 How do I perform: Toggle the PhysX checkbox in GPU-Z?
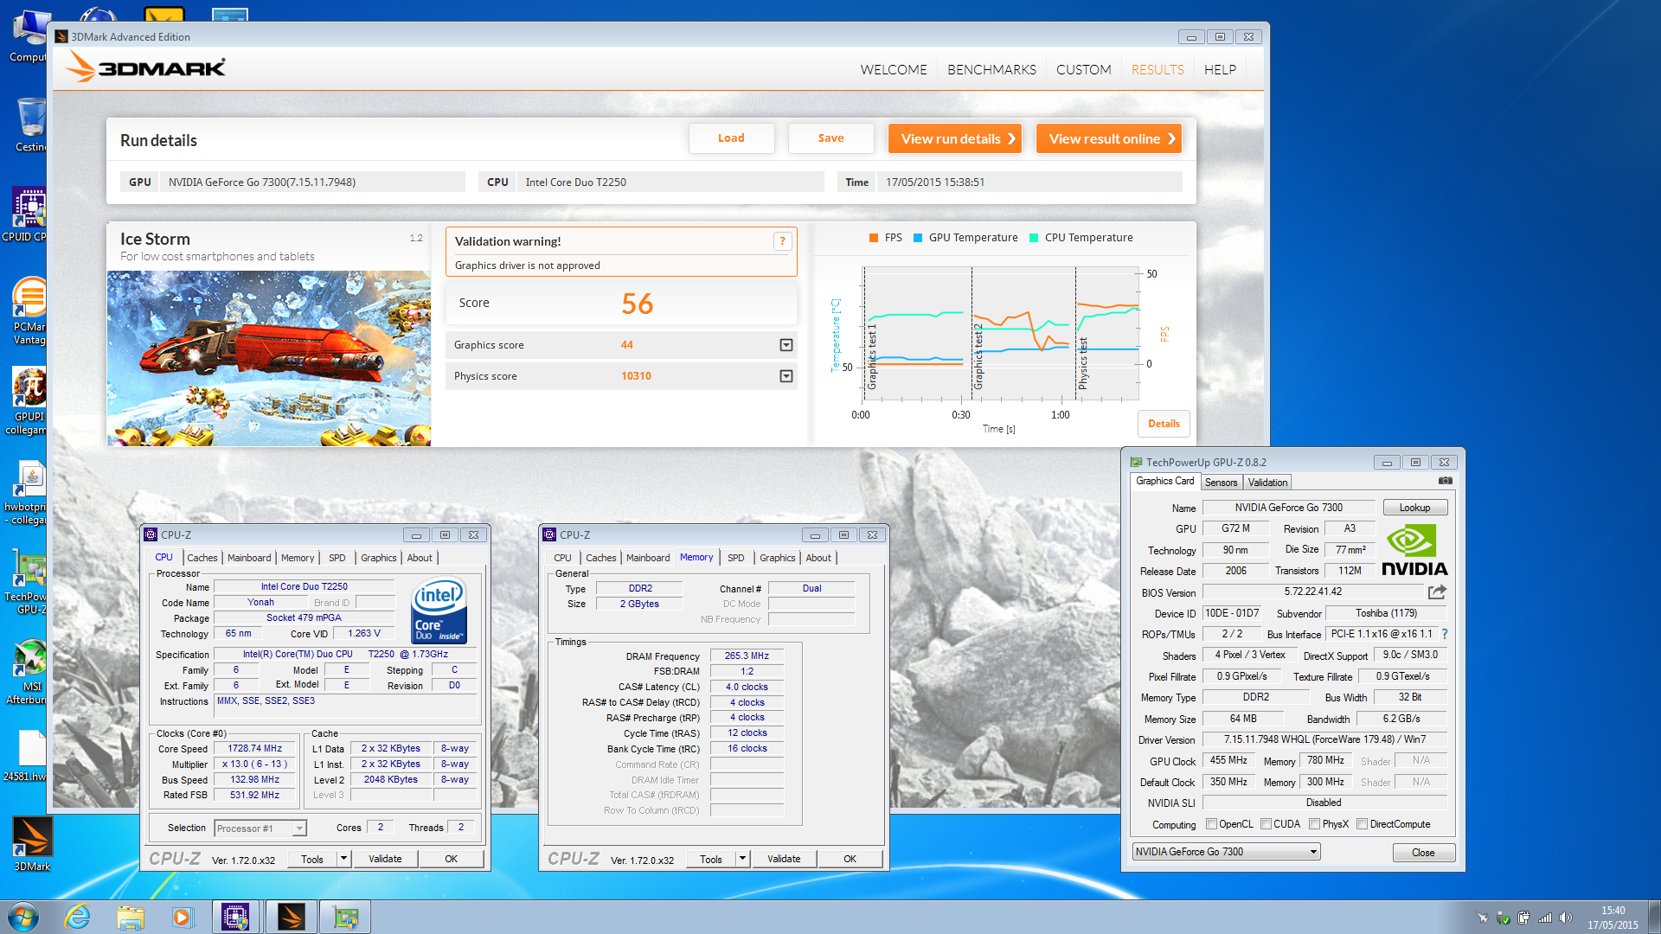coord(1314,824)
